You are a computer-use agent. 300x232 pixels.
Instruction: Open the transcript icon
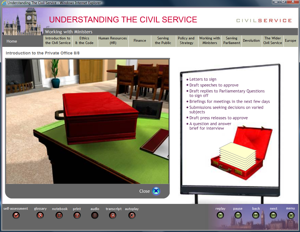113,215
